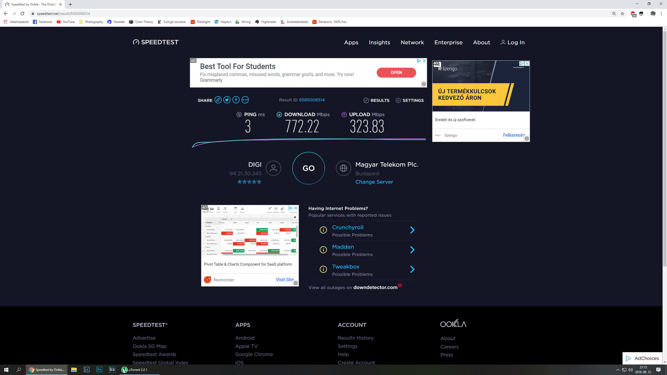Viewport: 667px width, 375px height.
Task: Click the AdChoices button
Action: pos(642,358)
